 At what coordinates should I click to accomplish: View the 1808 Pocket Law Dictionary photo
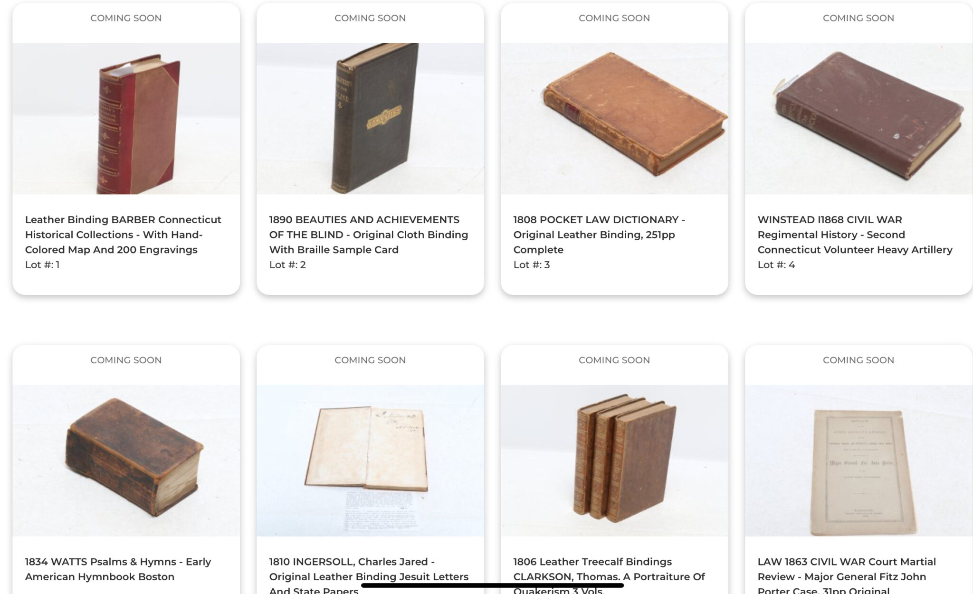(614, 118)
